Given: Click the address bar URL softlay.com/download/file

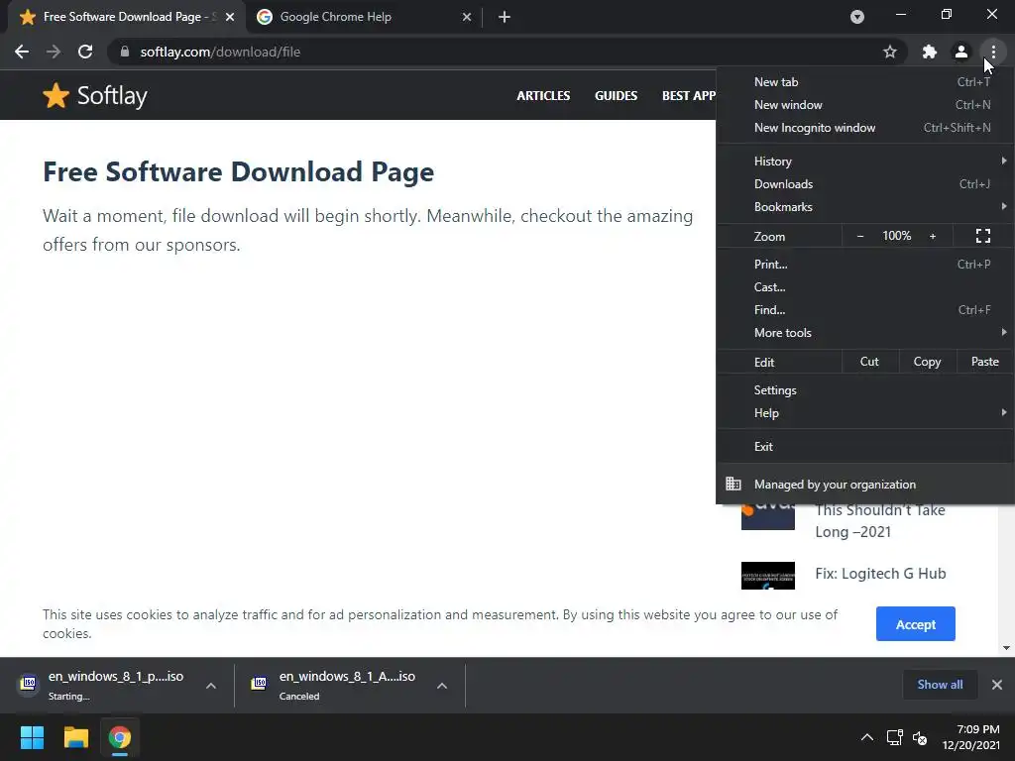Looking at the screenshot, I should [220, 52].
